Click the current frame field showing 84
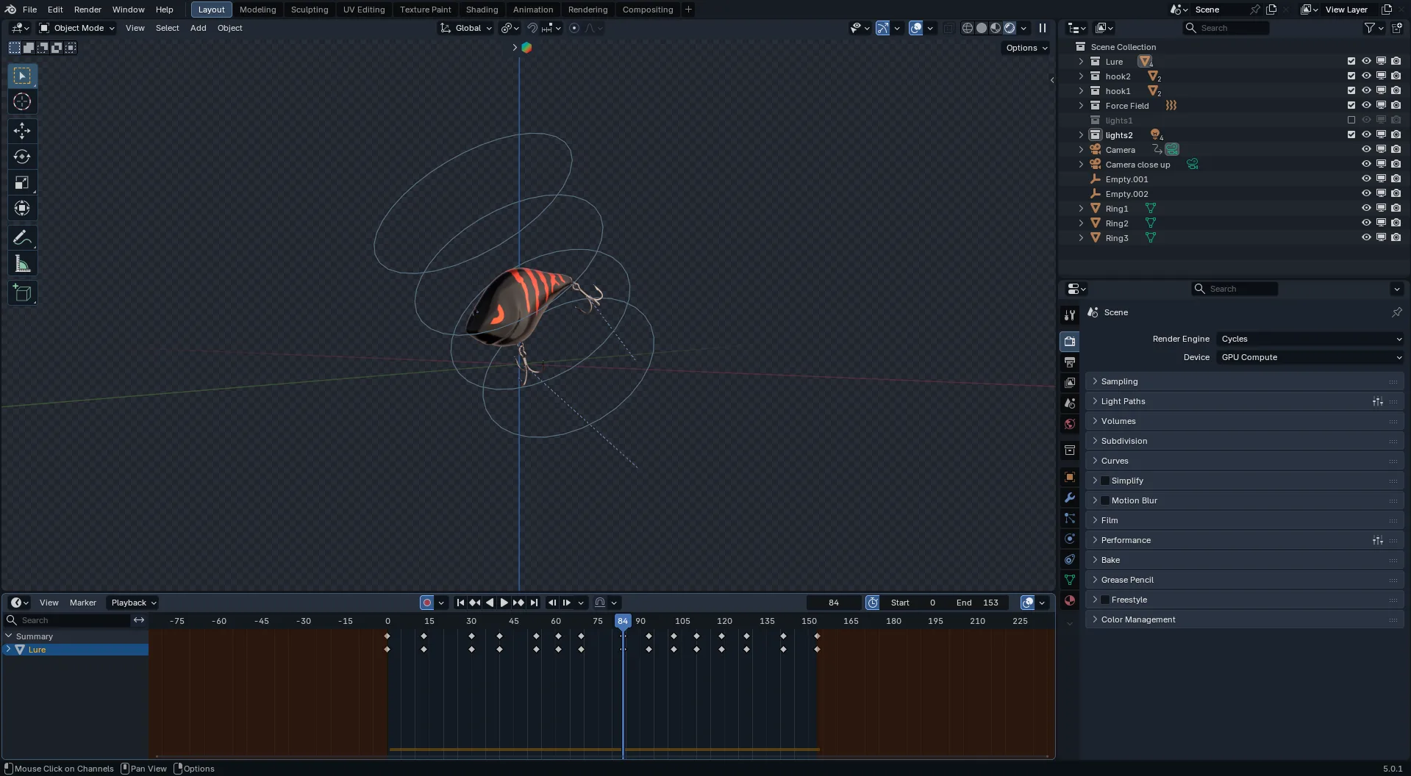1411x776 pixels. coord(833,603)
